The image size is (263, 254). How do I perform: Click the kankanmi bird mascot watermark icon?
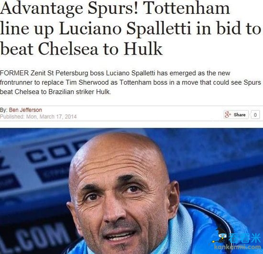click(219, 236)
